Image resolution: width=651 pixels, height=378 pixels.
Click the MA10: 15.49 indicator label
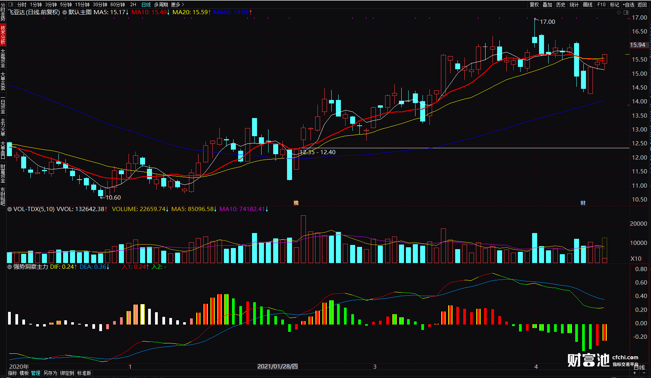coord(150,12)
